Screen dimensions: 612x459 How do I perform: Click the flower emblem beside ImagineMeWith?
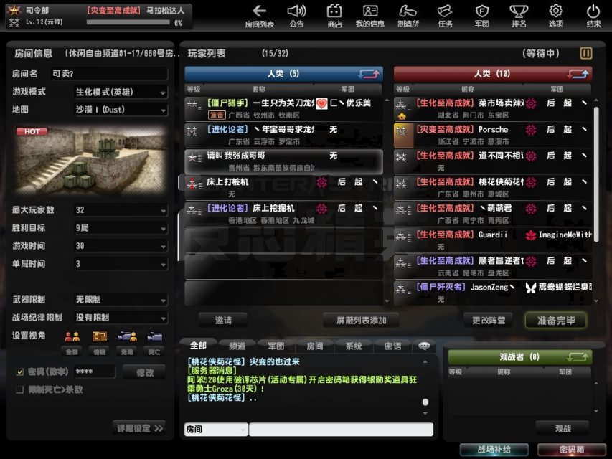[531, 235]
